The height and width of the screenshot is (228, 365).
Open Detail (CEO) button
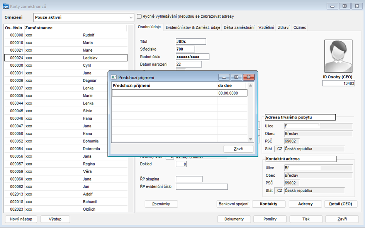(x=341, y=204)
